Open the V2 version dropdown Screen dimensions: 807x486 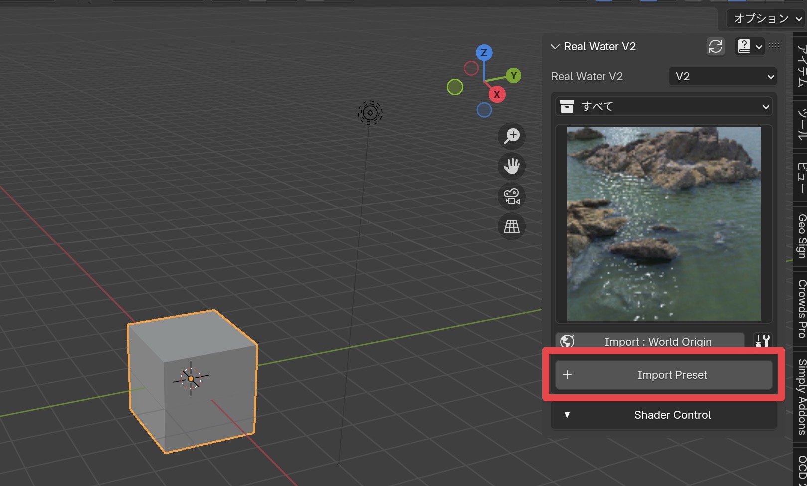[x=722, y=76]
